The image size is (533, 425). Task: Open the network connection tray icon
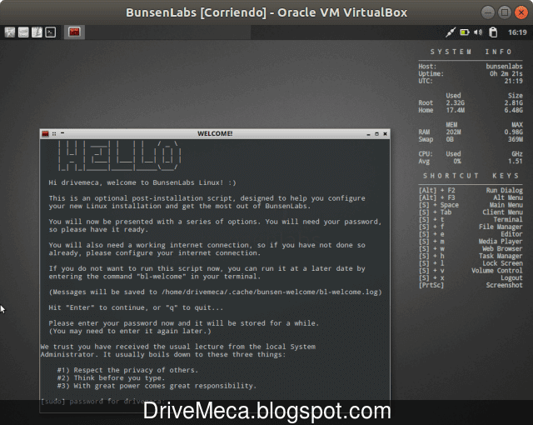click(451, 32)
